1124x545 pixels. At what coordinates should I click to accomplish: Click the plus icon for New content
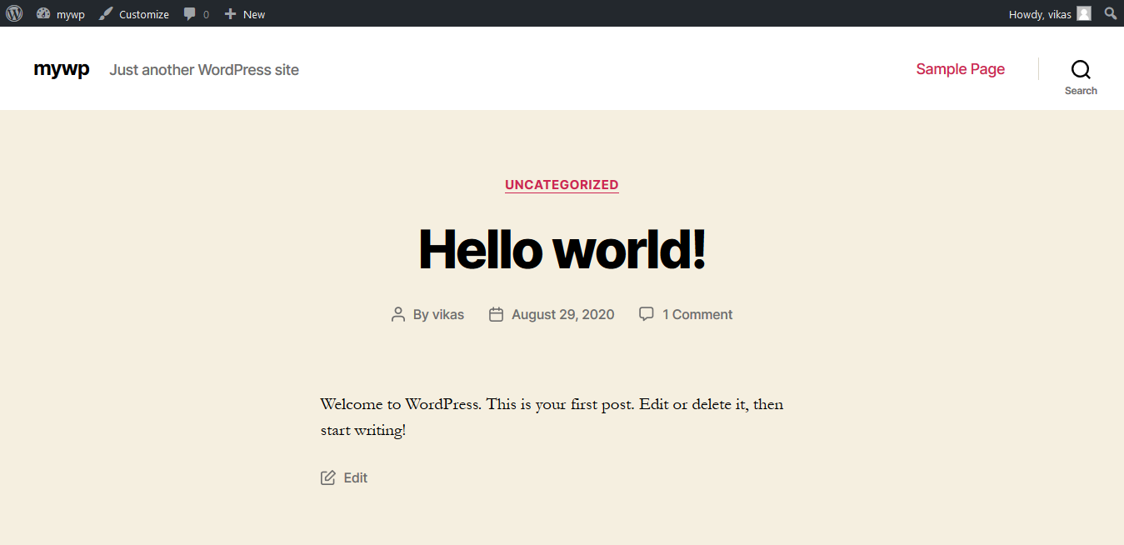pyautogui.click(x=231, y=13)
